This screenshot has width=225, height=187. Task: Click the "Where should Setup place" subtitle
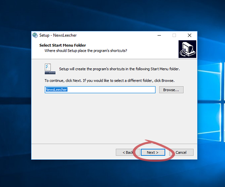(x=86, y=51)
